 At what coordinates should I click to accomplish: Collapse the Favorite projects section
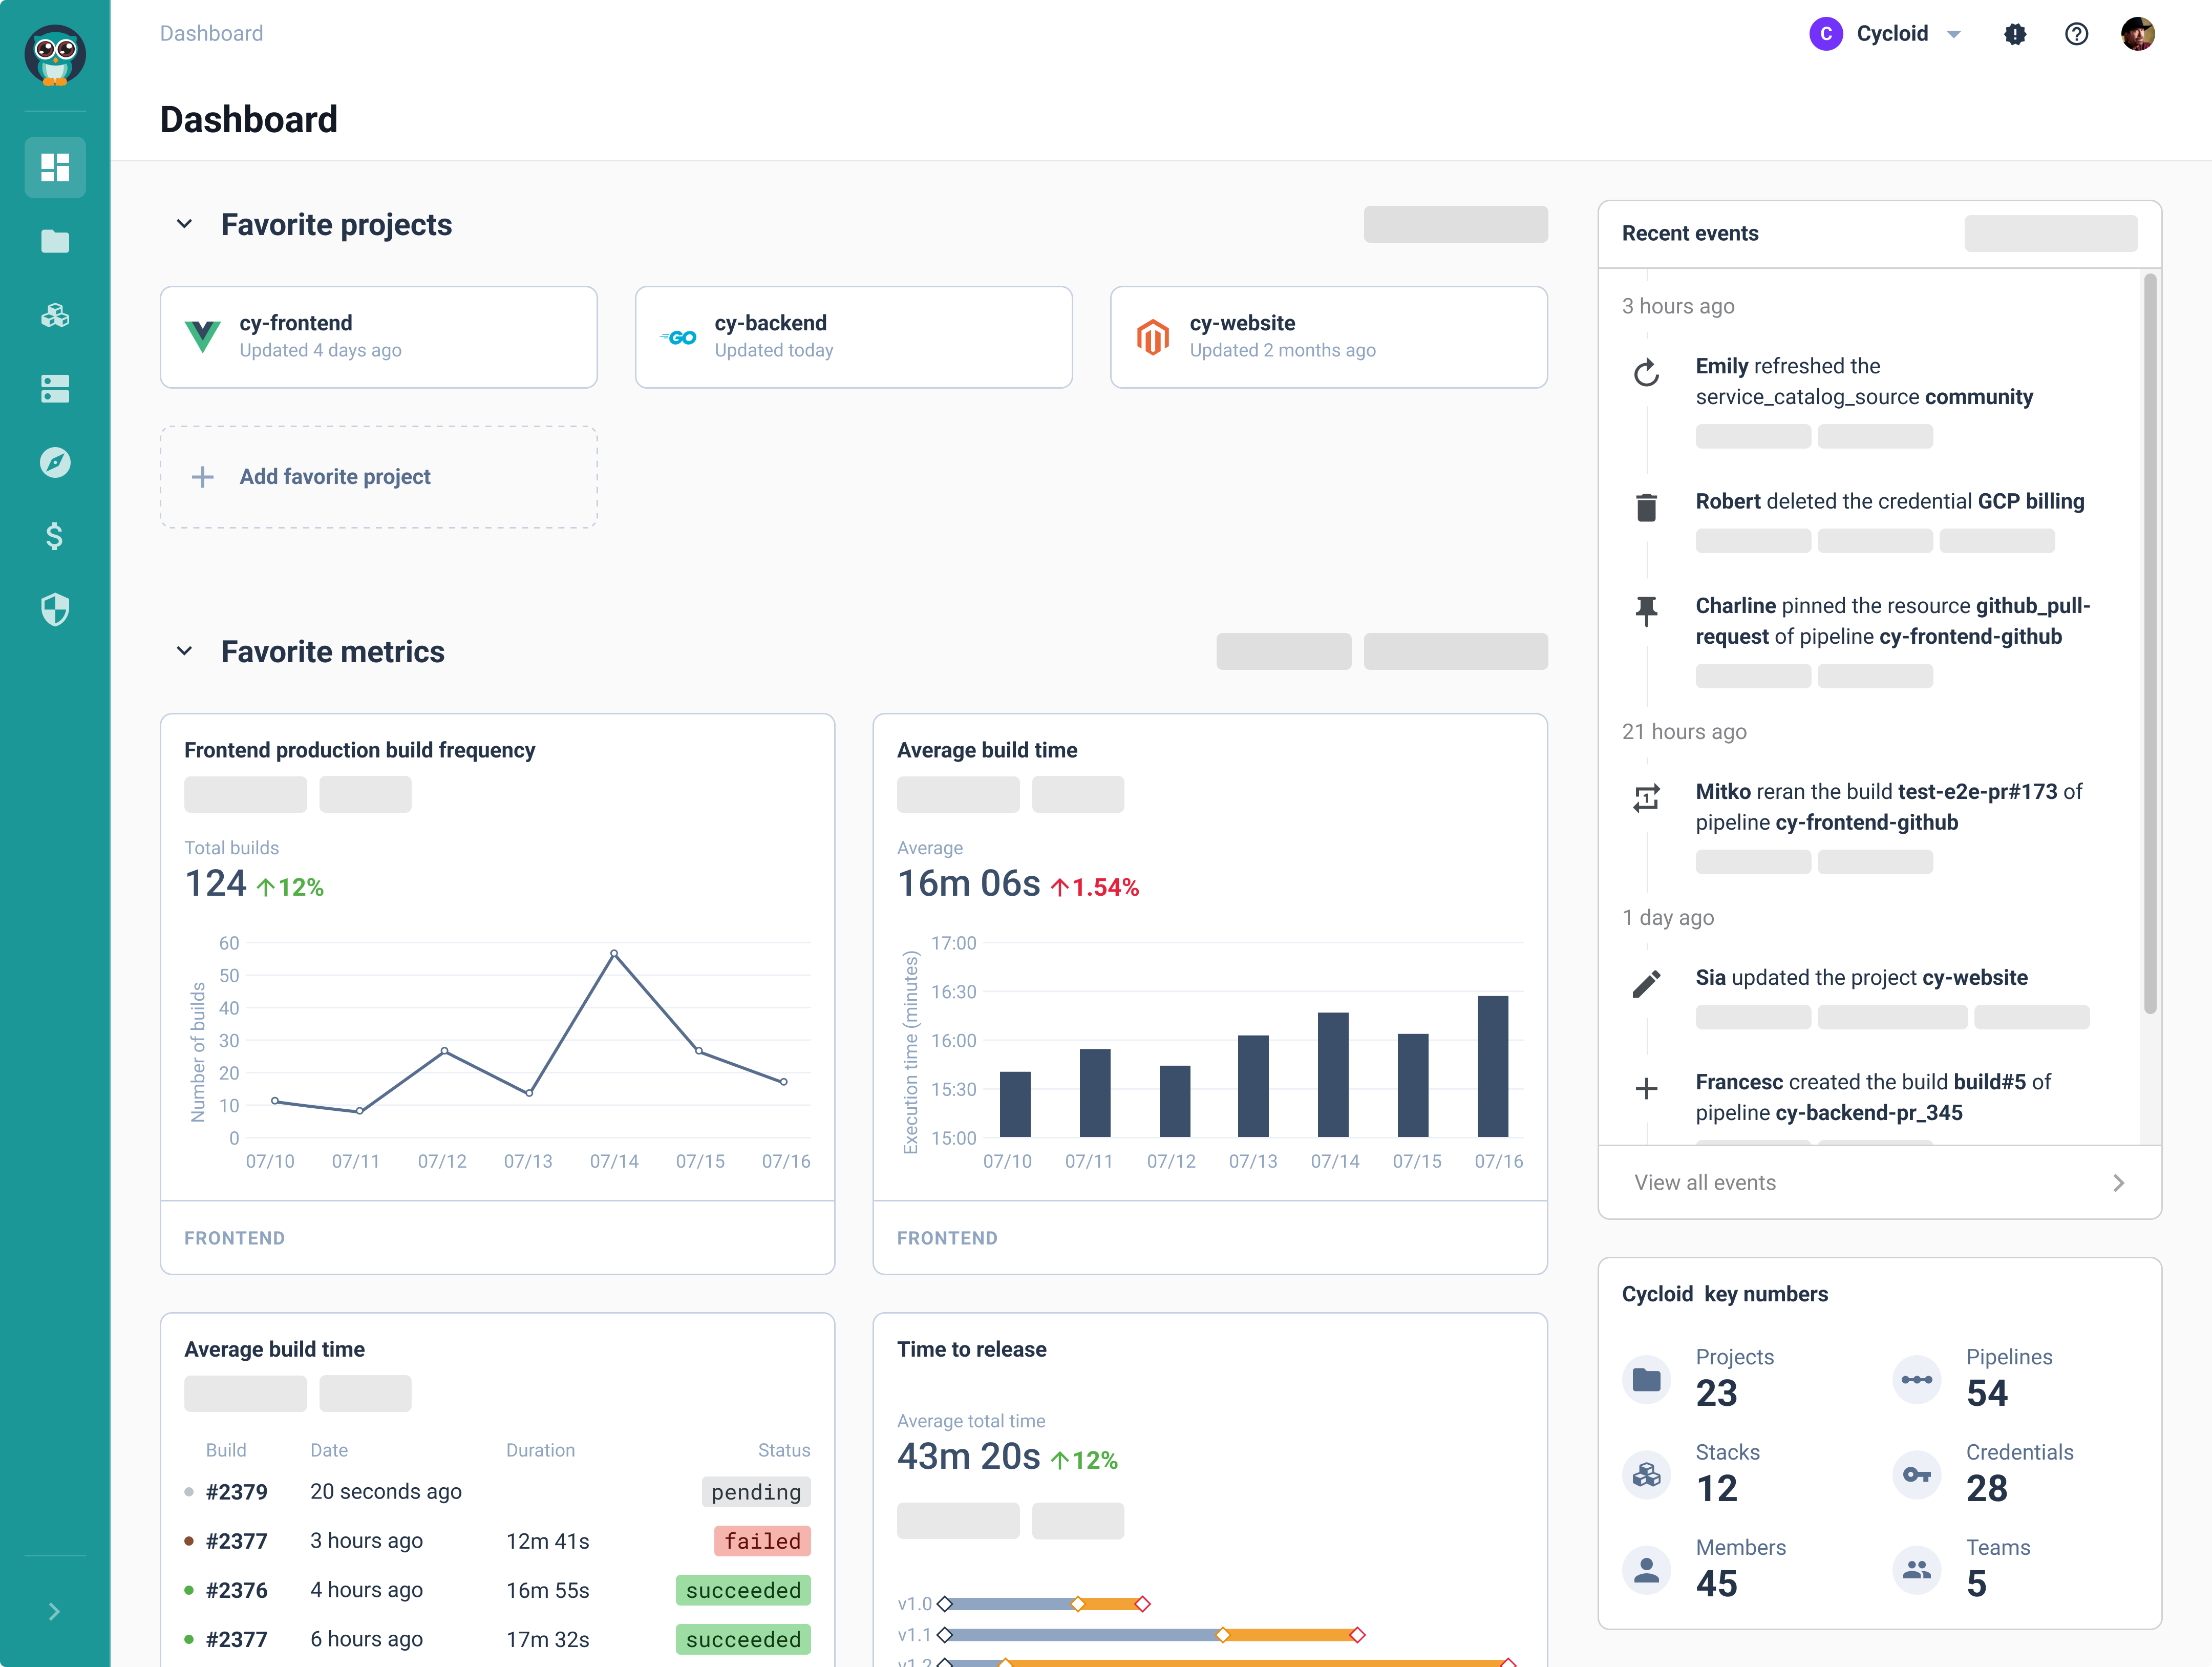click(184, 224)
